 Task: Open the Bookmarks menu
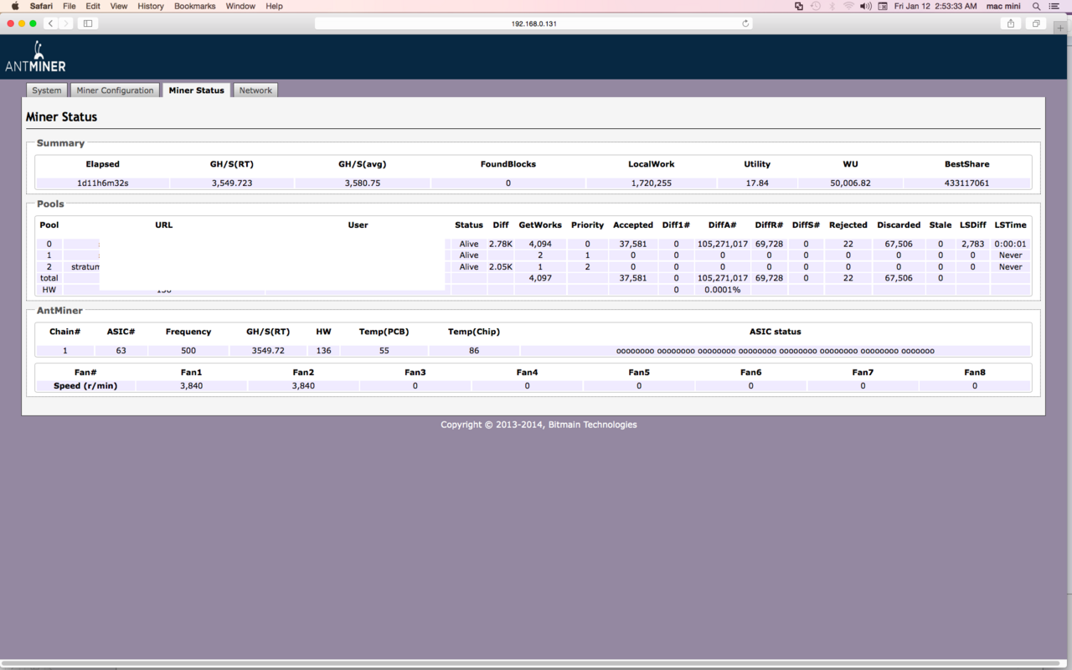click(195, 6)
